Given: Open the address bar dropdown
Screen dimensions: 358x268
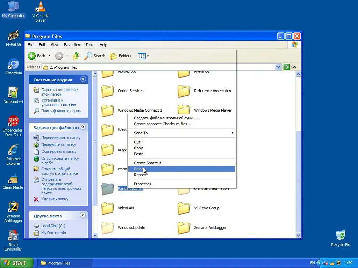Looking at the screenshot, I should click(x=278, y=67).
